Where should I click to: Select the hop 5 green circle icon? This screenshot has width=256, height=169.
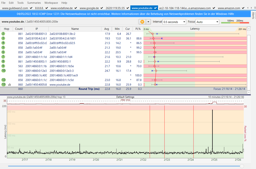pyautogui.click(x=3, y=47)
